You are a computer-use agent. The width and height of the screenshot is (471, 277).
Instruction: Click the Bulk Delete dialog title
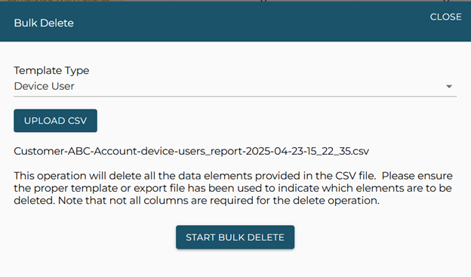tap(44, 23)
